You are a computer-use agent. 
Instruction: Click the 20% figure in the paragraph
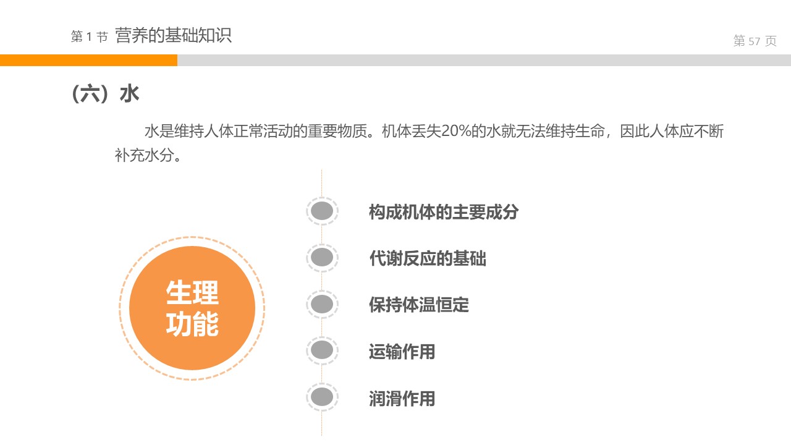coord(455,132)
